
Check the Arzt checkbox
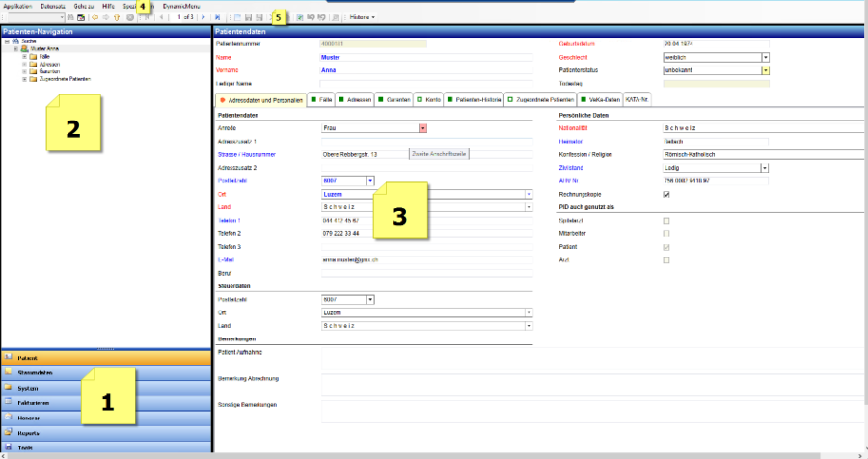pyautogui.click(x=666, y=260)
